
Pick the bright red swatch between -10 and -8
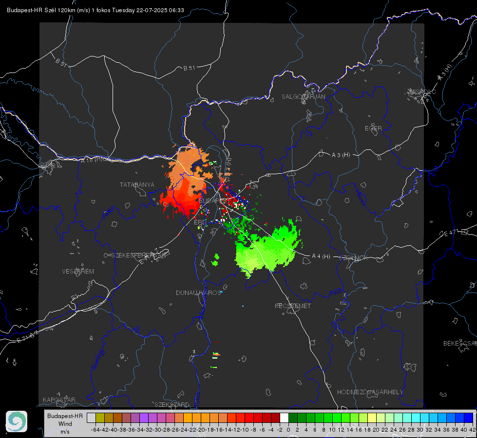tap(249, 418)
